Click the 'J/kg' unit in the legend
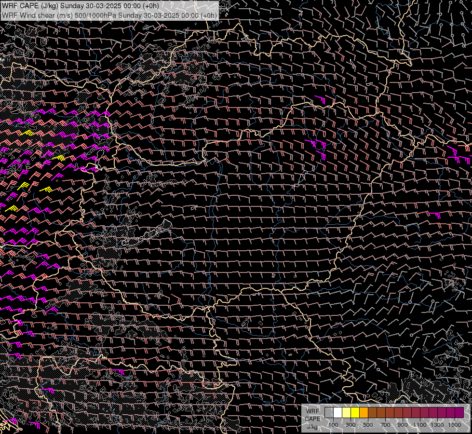Screen dimensions: 472x434 click(312, 427)
